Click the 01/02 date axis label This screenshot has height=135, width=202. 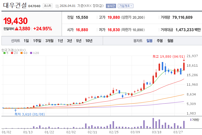7,132
